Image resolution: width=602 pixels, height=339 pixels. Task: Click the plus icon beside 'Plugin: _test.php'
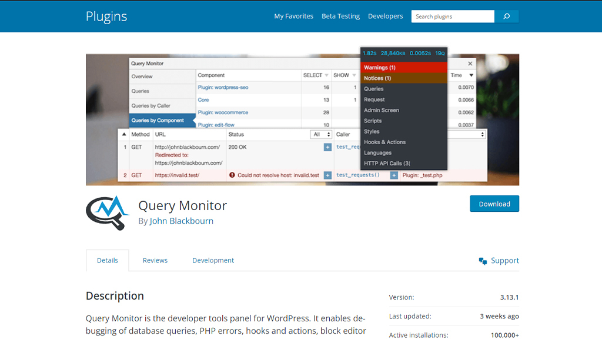pos(394,175)
